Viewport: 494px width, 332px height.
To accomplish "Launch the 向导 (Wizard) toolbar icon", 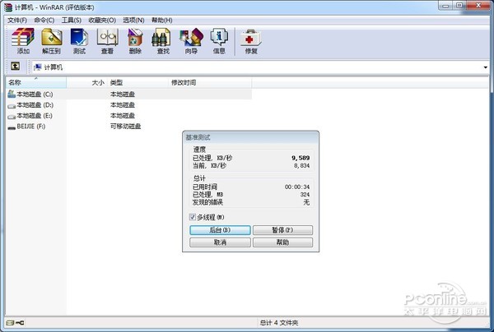I will click(x=191, y=41).
